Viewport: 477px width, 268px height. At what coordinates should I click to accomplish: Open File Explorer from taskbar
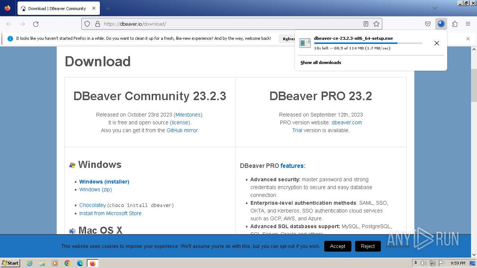click(42, 263)
